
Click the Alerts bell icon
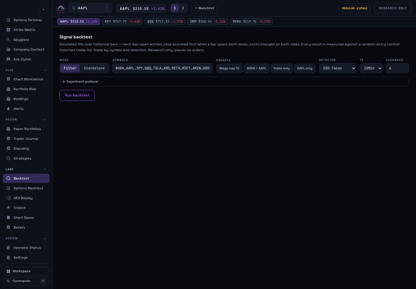[x=8, y=108]
